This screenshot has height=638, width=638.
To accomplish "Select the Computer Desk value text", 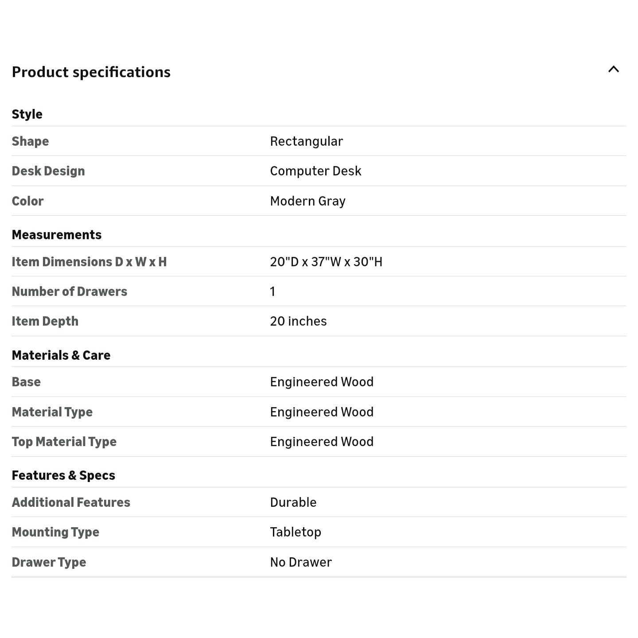I will 315,171.
